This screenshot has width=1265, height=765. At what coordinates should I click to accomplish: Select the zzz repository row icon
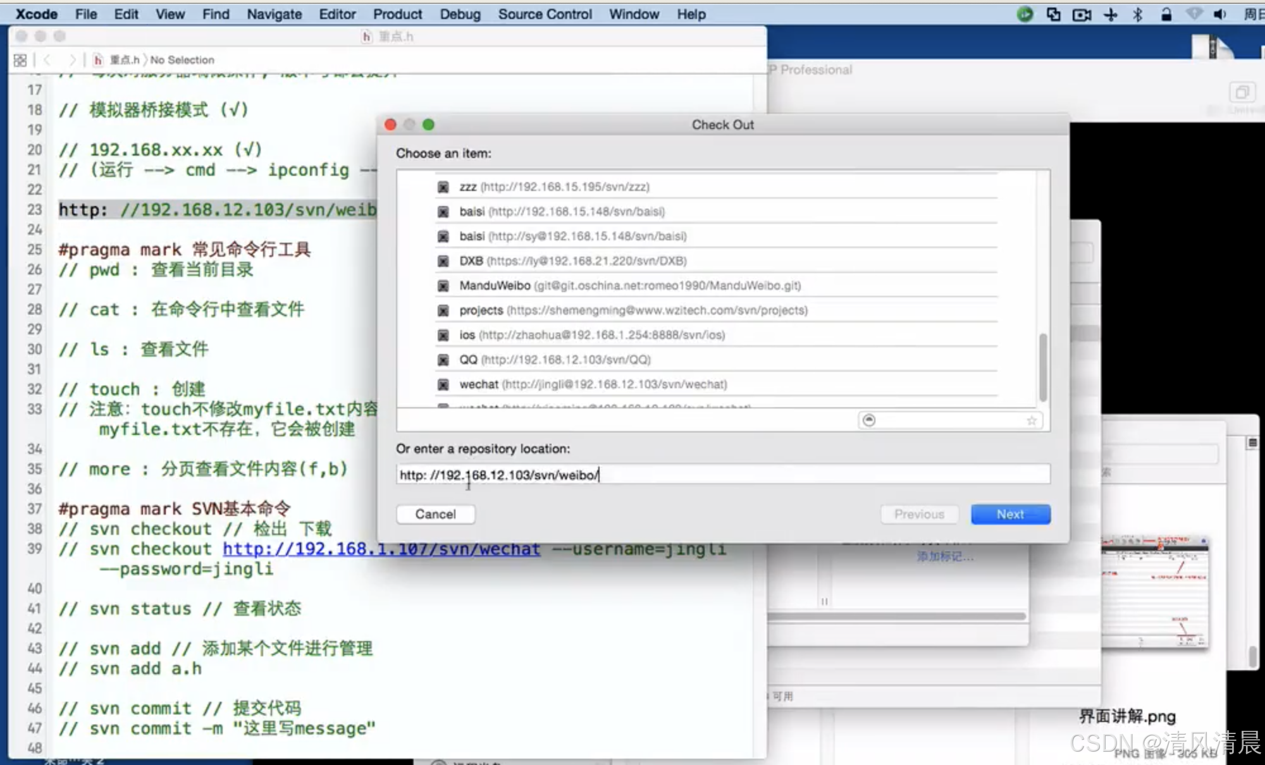(x=443, y=187)
